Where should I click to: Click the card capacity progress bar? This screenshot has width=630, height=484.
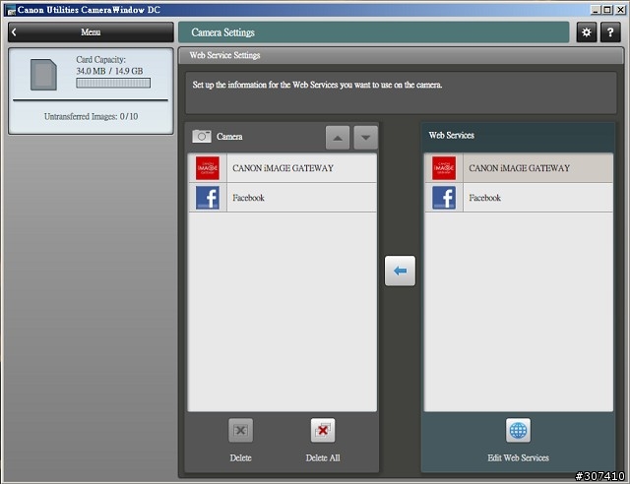pyautogui.click(x=113, y=84)
